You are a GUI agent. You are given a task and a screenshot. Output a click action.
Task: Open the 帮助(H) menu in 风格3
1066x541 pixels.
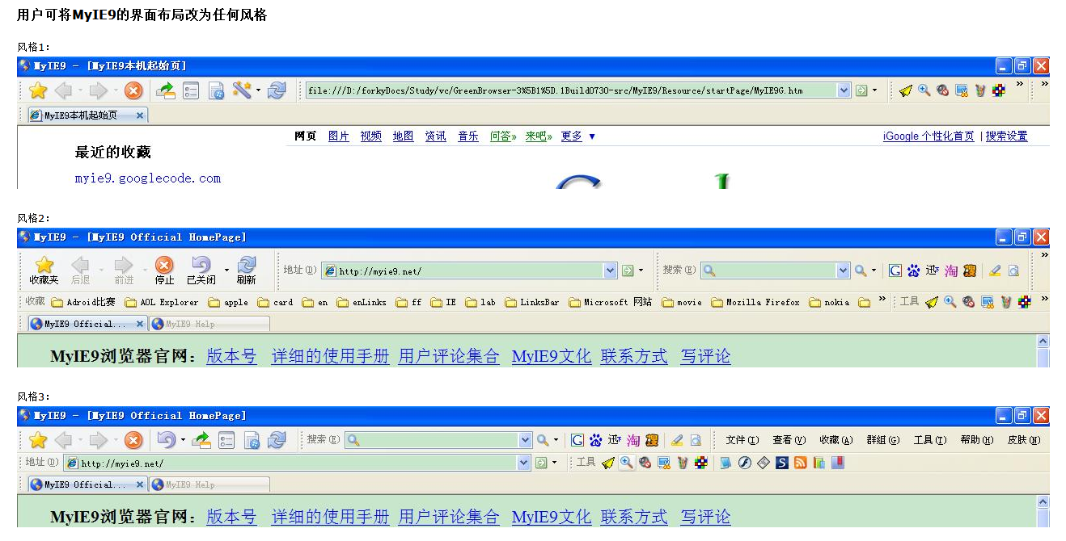pos(976,440)
